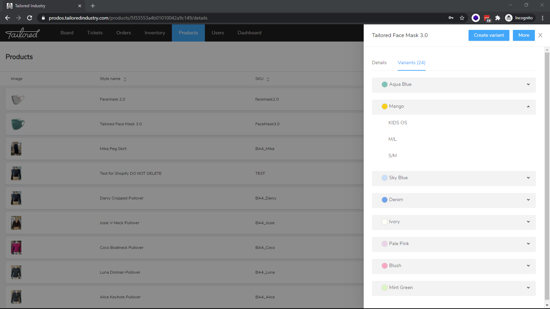
Task: Click the Tailored Face Mask 3.0 thumbnail
Action: click(18, 124)
